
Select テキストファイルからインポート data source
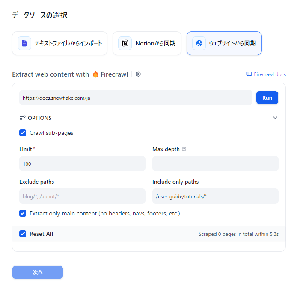coord(59,43)
